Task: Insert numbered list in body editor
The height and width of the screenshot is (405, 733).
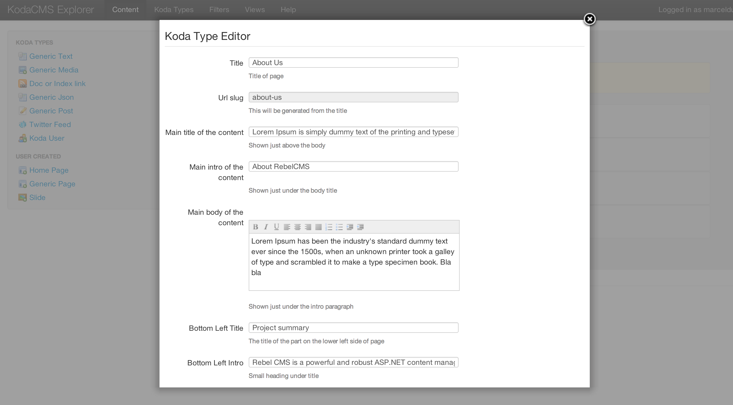Action: (329, 227)
